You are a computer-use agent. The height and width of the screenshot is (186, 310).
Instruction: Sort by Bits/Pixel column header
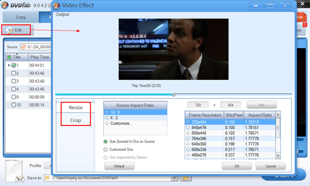234,115
